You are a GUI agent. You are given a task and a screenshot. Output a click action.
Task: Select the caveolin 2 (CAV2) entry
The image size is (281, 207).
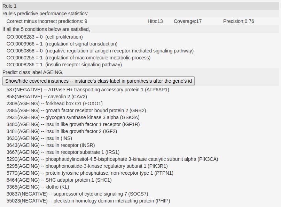[x=47, y=97]
